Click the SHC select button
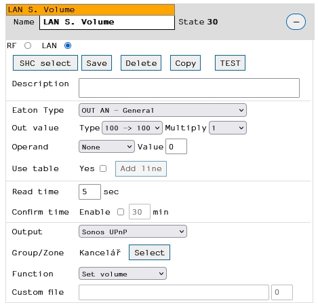 coord(45,63)
